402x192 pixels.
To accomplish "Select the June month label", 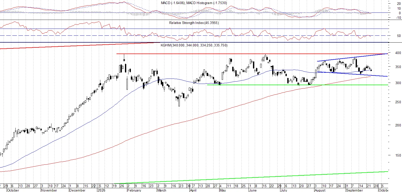I will [253, 190].
